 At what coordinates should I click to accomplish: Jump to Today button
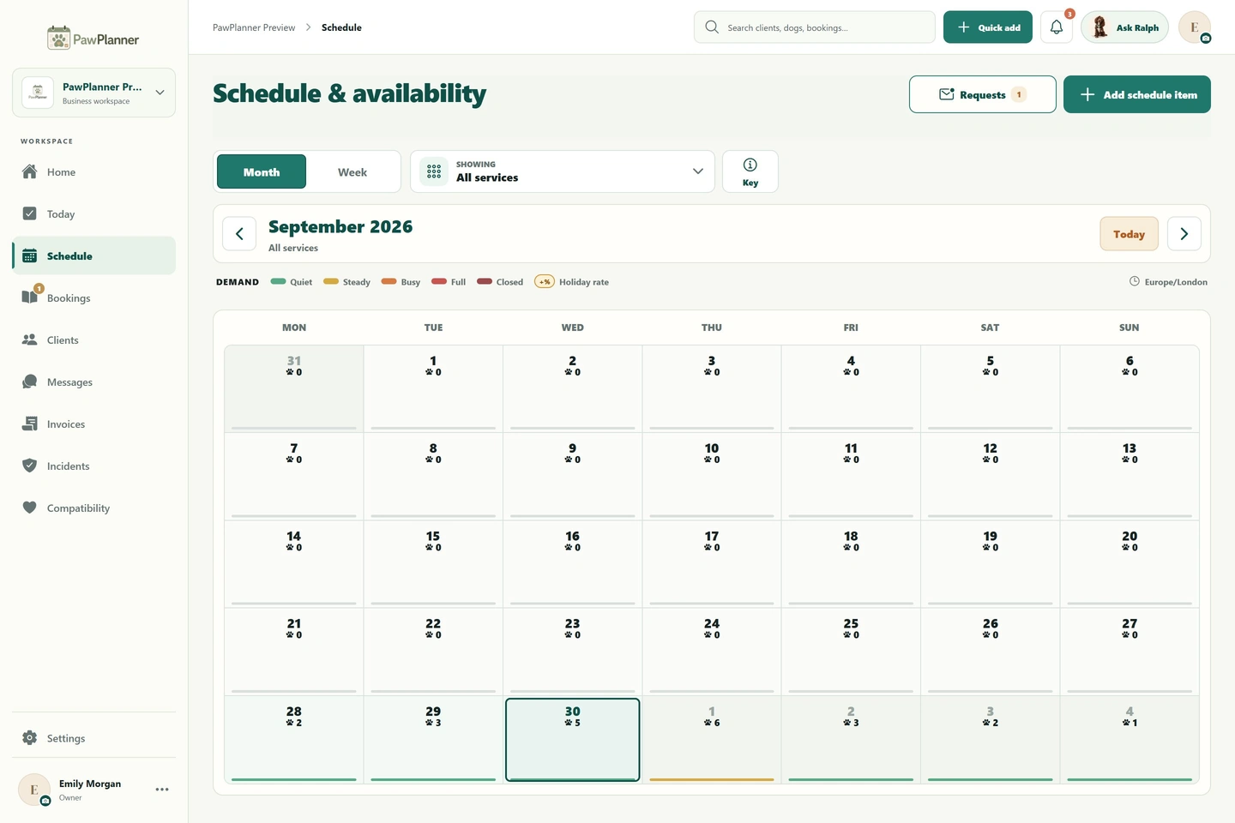point(1129,234)
